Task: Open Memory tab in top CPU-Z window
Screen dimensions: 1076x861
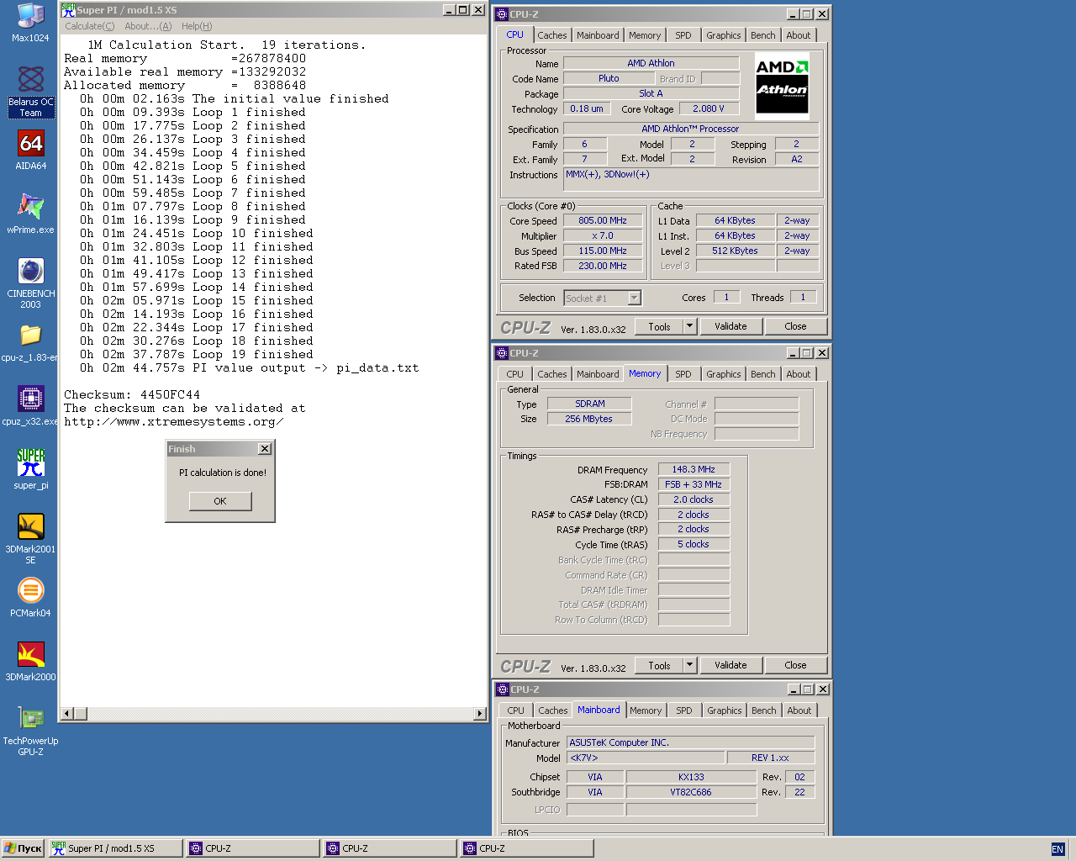Action: coord(645,35)
